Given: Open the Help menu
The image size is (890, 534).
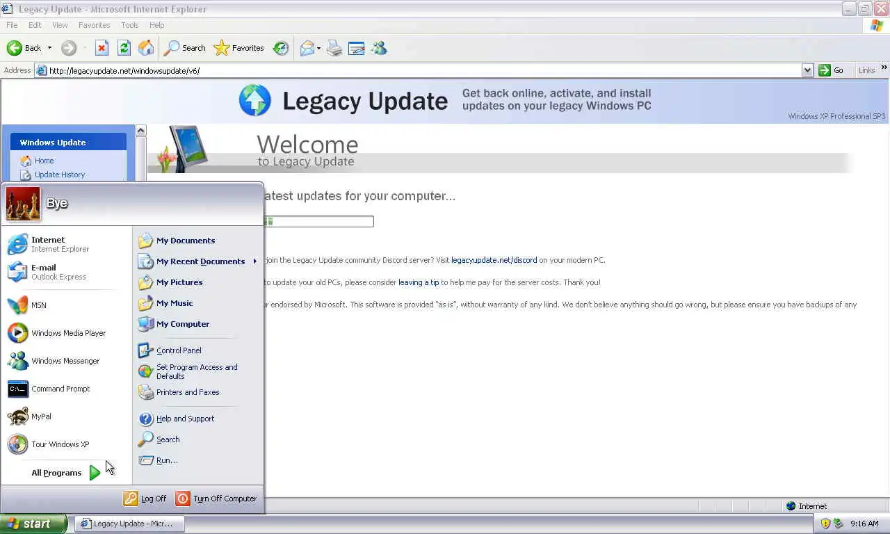Looking at the screenshot, I should [x=157, y=25].
